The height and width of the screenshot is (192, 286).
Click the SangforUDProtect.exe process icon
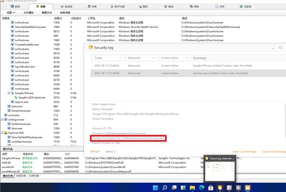point(16,97)
